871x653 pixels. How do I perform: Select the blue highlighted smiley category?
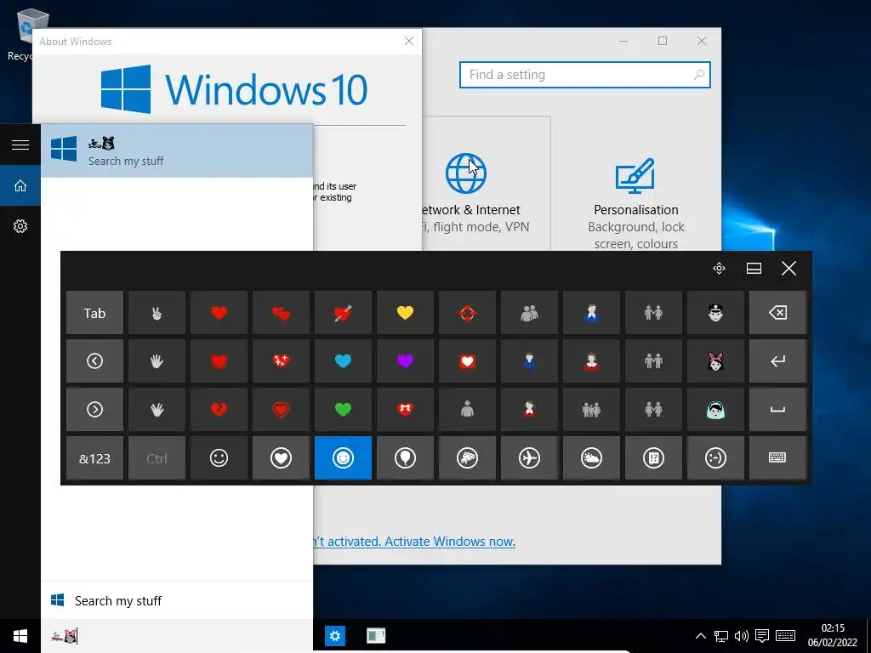click(x=343, y=458)
